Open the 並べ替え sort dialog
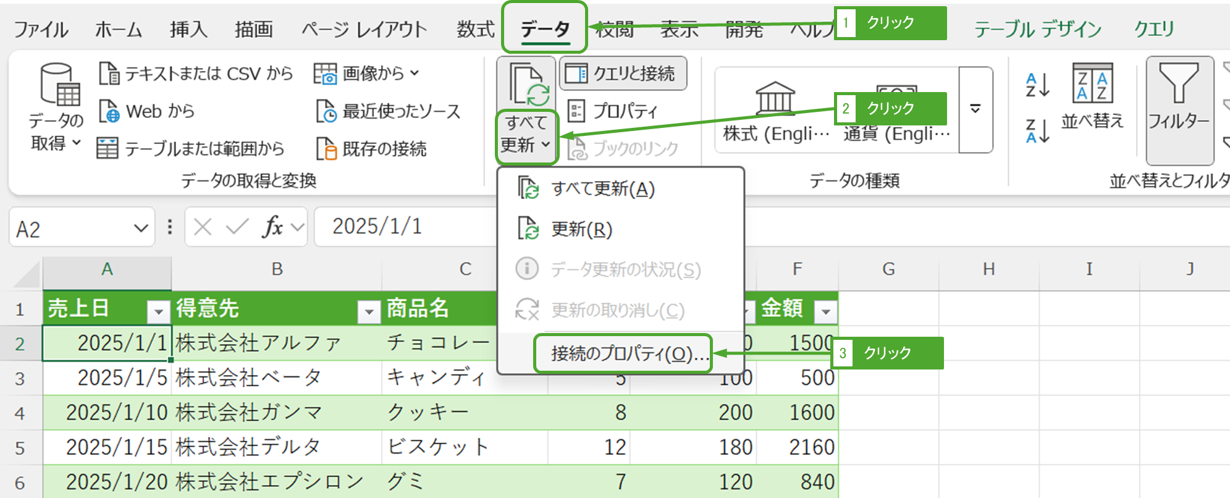Screen dimensions: 1230x498 coord(1092,96)
